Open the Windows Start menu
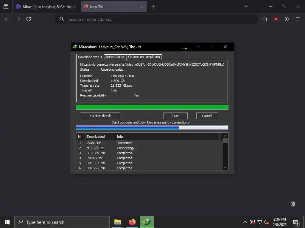The image size is (305, 228). pyautogui.click(x=7, y=222)
